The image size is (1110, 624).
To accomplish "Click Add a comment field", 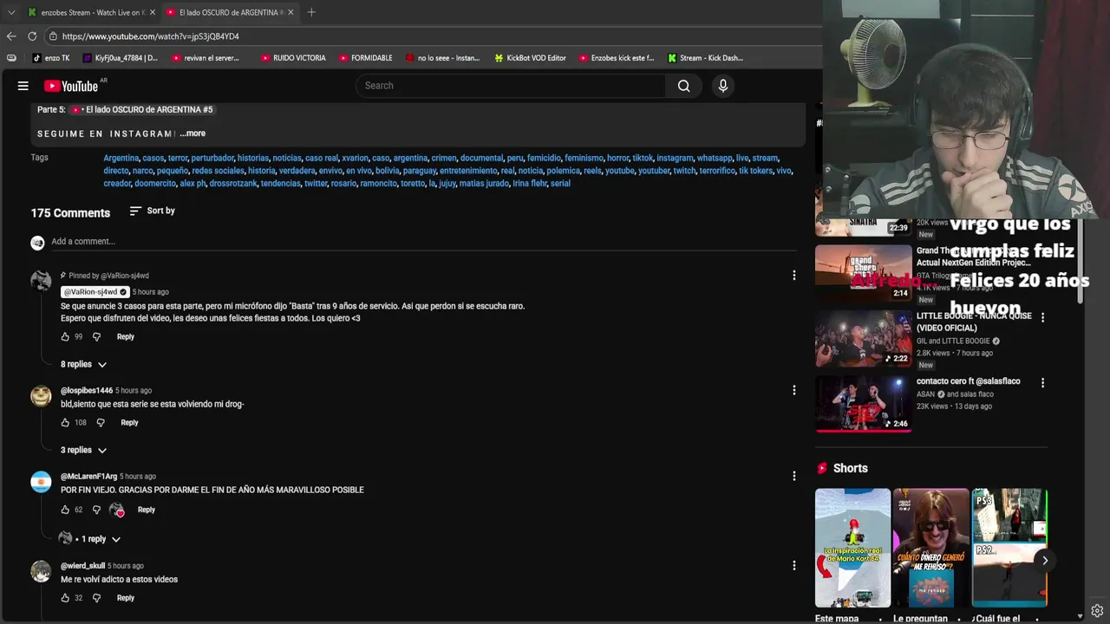I will point(423,242).
